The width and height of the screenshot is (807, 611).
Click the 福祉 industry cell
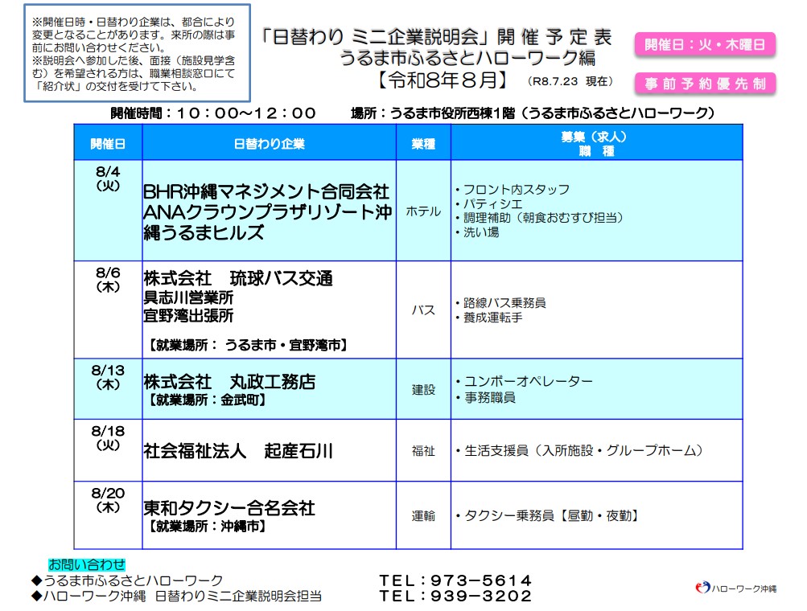423,451
